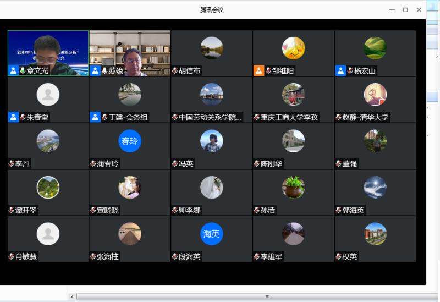The image size is (440, 302).
Task: Select the 春玲 blue circle avatar
Action: pyautogui.click(x=130, y=141)
